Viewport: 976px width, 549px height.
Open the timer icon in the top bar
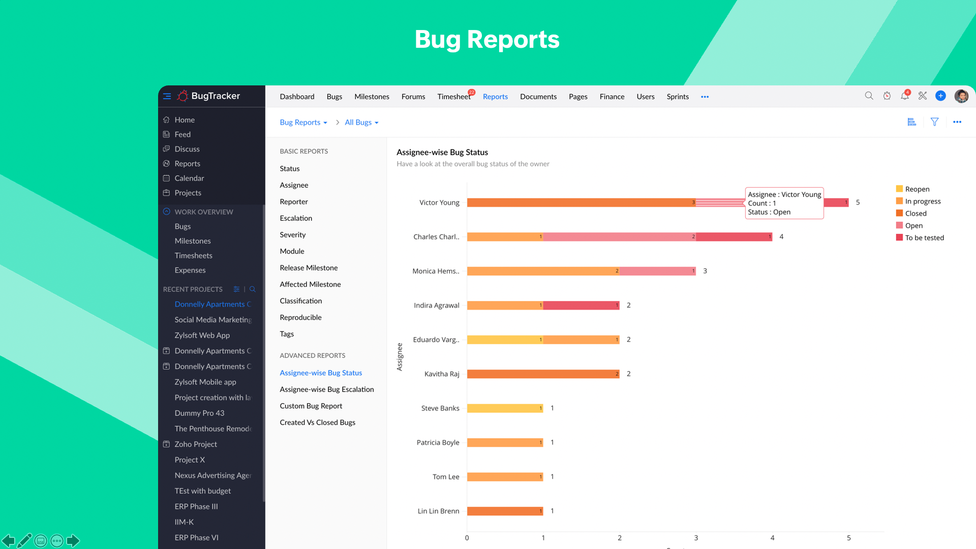pyautogui.click(x=887, y=96)
